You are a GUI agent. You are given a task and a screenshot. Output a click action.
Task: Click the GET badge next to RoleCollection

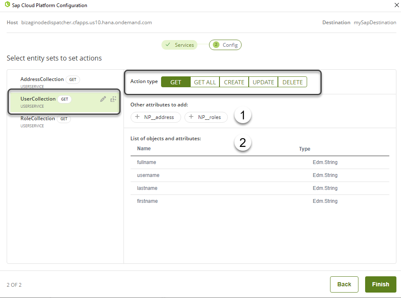64,119
